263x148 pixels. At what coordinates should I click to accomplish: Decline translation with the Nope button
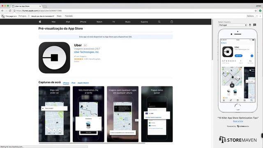(x=59, y=16)
